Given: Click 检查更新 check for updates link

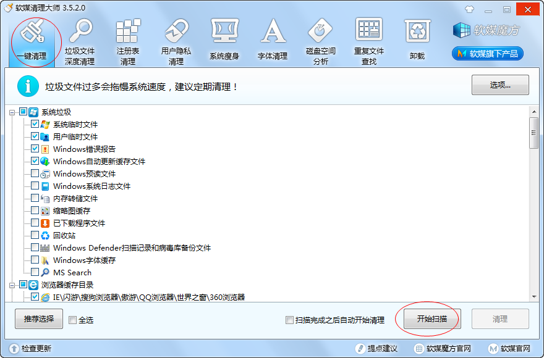Looking at the screenshot, I should pyautogui.click(x=30, y=348).
